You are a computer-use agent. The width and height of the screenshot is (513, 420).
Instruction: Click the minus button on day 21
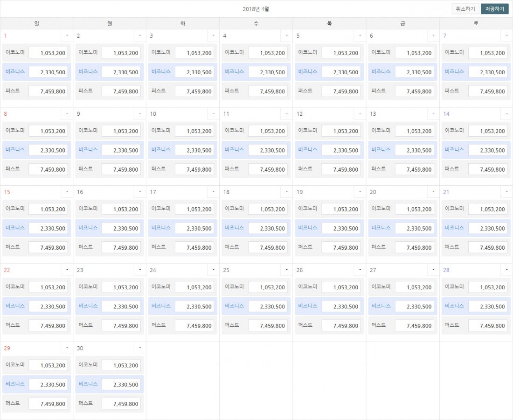point(507,191)
